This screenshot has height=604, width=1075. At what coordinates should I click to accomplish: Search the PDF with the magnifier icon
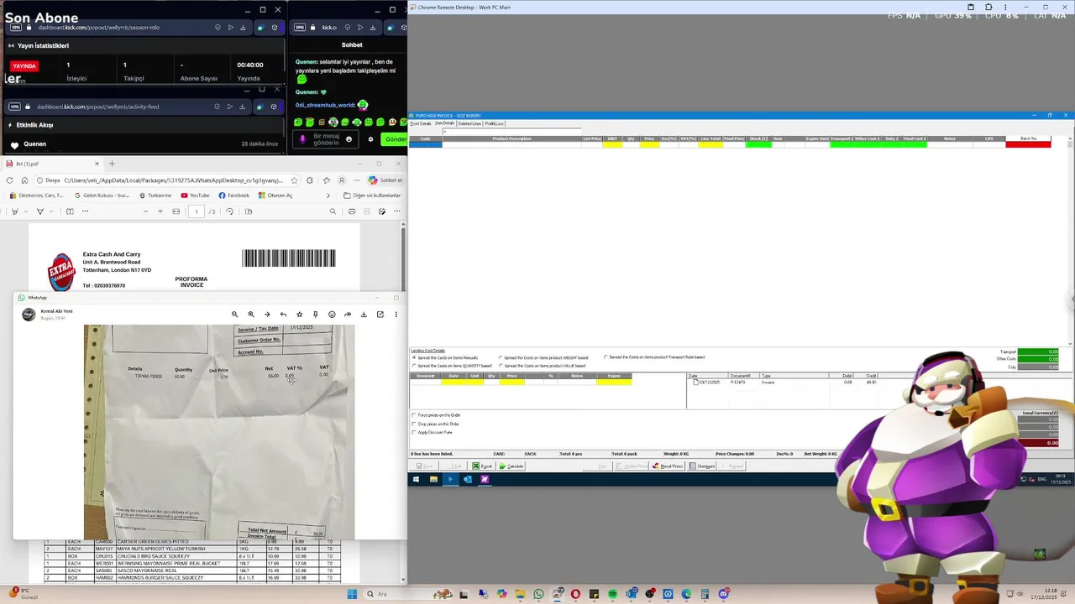click(x=333, y=211)
